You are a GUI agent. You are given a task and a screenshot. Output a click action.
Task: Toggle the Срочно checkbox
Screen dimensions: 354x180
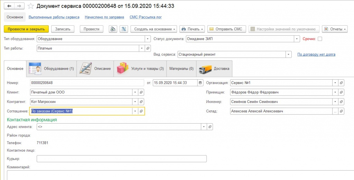[x=320, y=39]
